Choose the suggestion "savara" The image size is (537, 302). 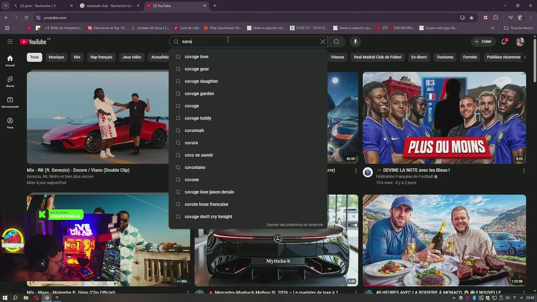tap(248, 143)
